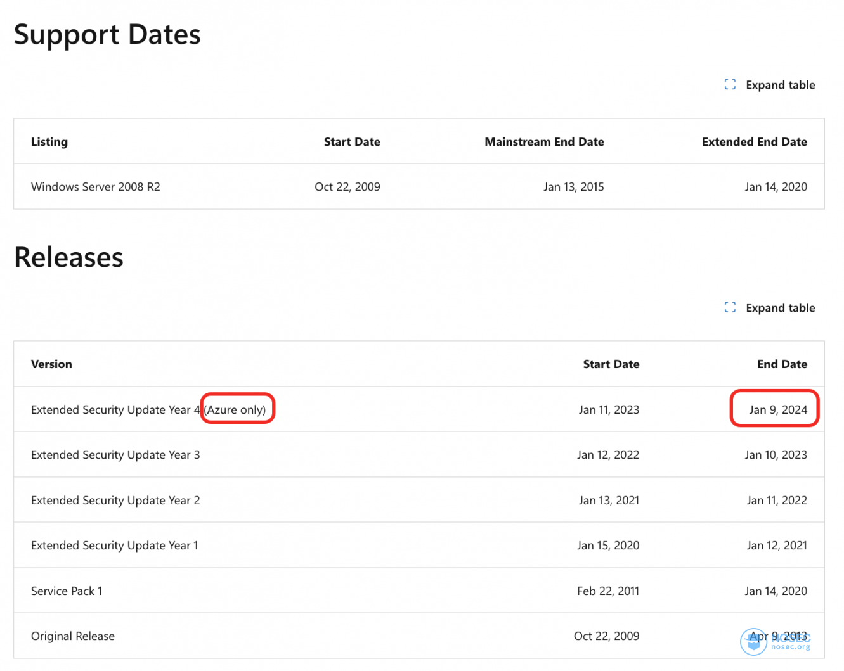Select the Extended Security Update Year 3 row

pos(115,455)
